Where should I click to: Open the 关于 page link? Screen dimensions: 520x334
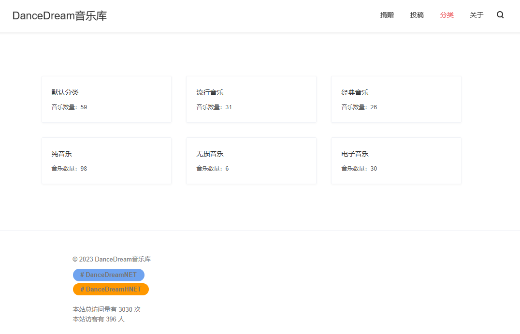476,15
